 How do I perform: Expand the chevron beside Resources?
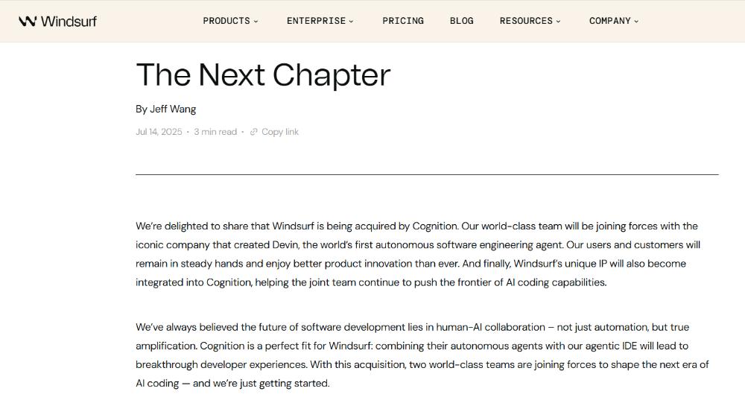pyautogui.click(x=559, y=22)
